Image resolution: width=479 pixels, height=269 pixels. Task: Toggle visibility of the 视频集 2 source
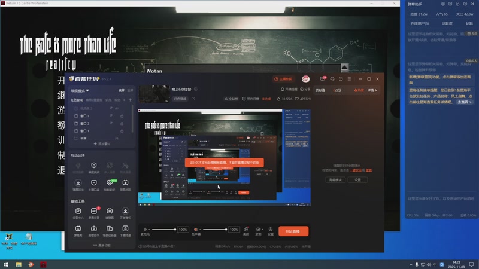click(x=117, y=108)
